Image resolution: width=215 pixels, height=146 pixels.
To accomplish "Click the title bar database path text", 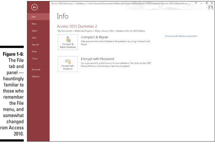I will pos(121,3).
